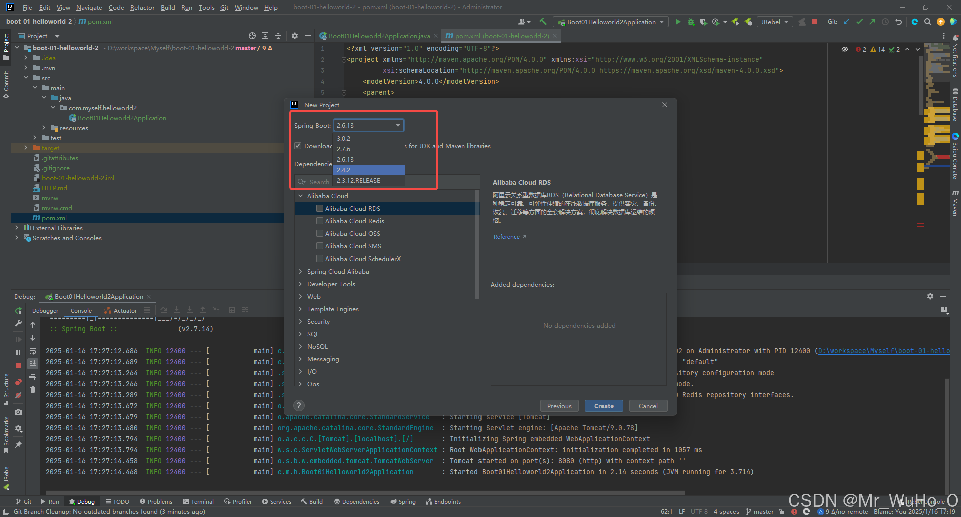Expand the target folder in tree
961x517 pixels.
click(26, 148)
